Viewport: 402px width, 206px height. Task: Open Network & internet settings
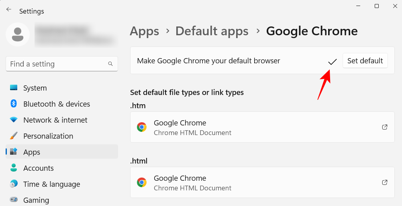pyautogui.click(x=55, y=120)
